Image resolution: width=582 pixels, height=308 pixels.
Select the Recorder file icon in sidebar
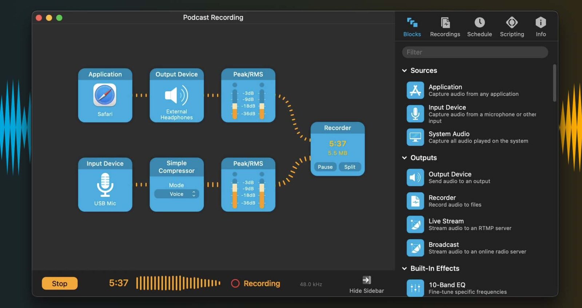click(415, 201)
